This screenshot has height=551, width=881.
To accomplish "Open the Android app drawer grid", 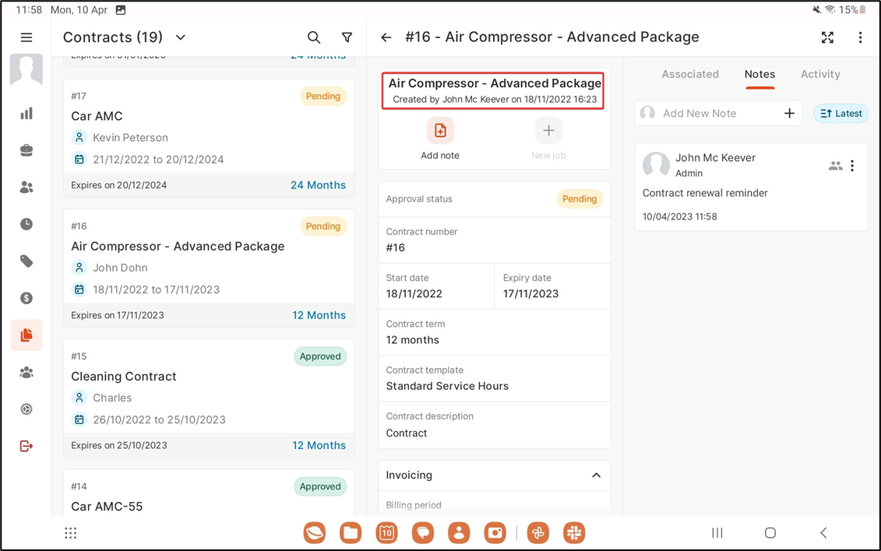I will [71, 533].
